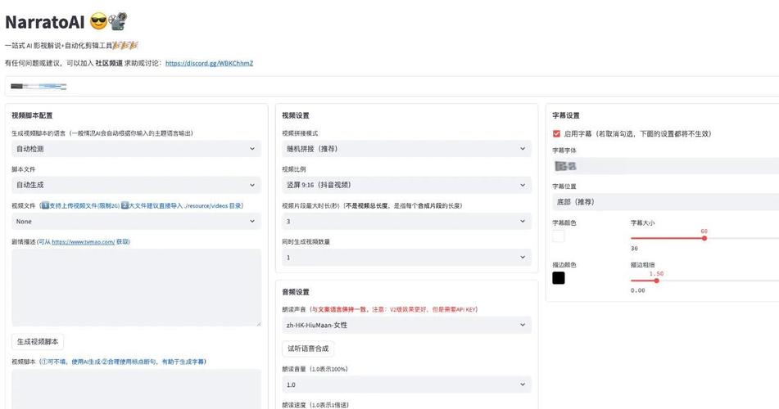Click the 描边粗细 slider handle at 1.50
779x409 pixels.
pos(656,281)
